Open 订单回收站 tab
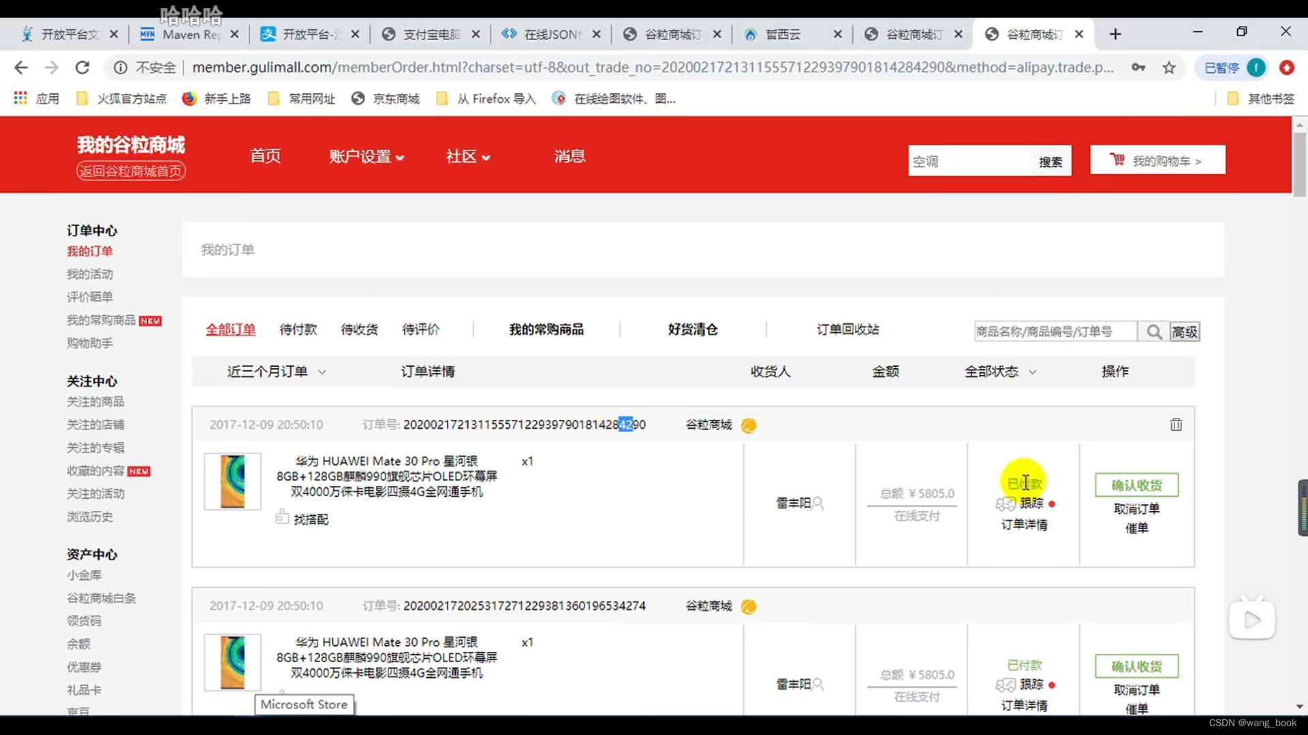The image size is (1308, 735). pyautogui.click(x=848, y=329)
